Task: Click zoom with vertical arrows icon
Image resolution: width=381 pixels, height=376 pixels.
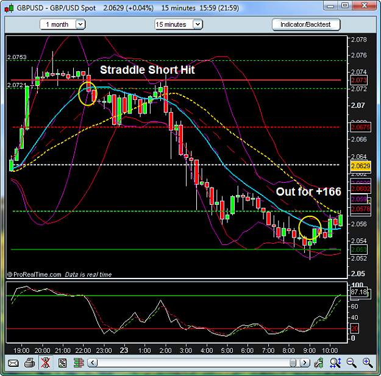Action: (335, 363)
